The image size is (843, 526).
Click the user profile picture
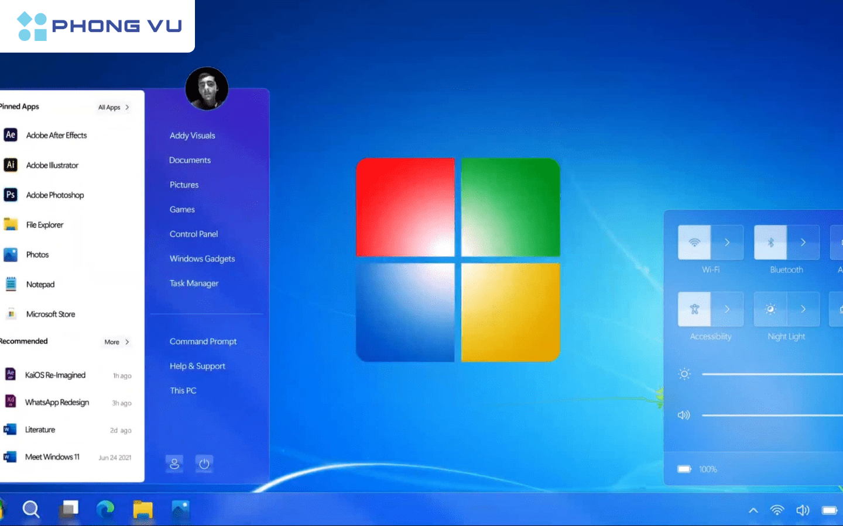coord(207,88)
